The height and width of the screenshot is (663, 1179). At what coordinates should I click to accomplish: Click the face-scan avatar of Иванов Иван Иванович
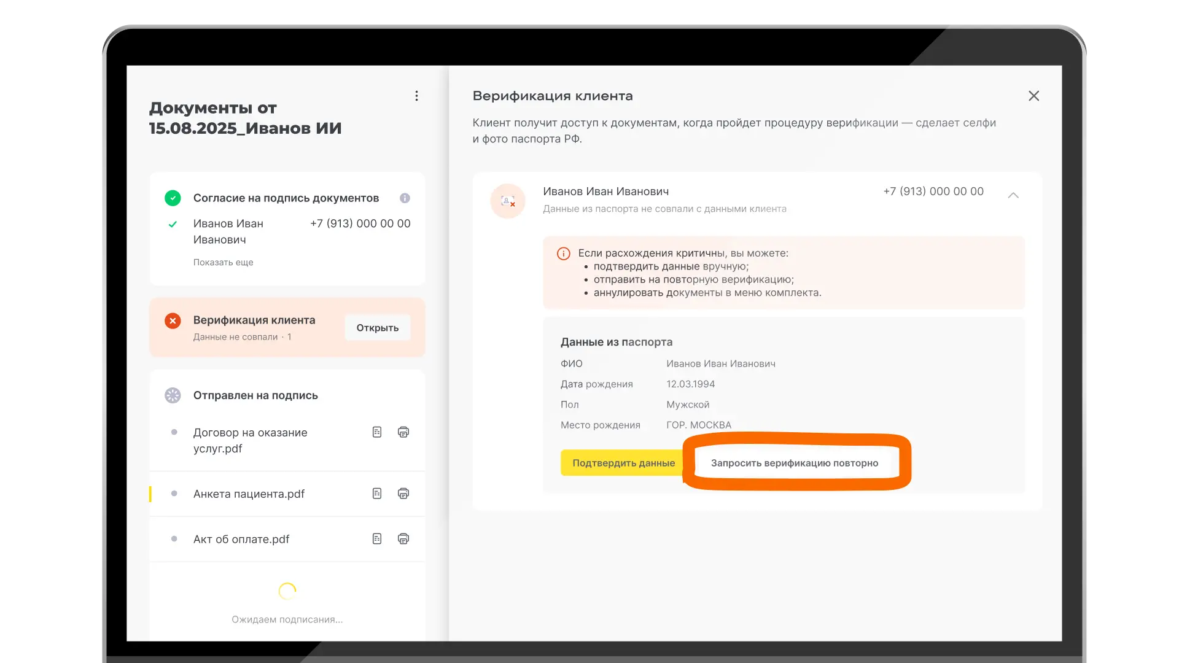click(x=508, y=201)
